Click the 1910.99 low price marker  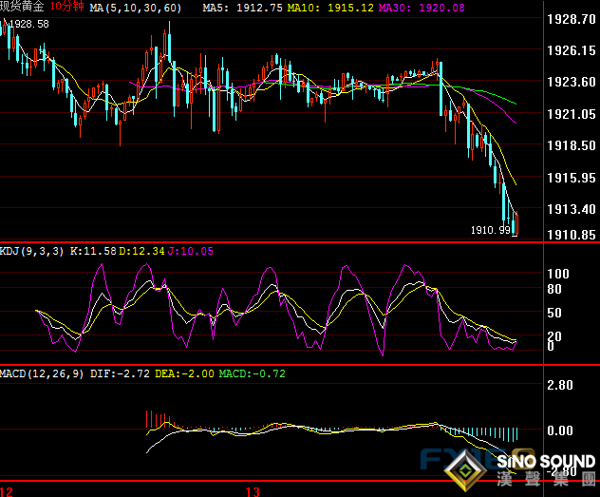pyautogui.click(x=489, y=230)
